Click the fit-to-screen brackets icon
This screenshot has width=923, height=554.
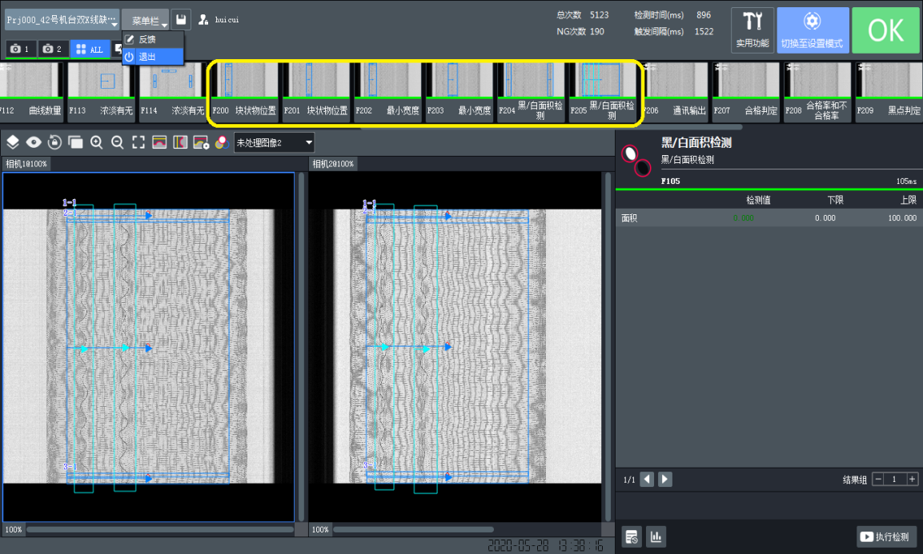point(138,142)
